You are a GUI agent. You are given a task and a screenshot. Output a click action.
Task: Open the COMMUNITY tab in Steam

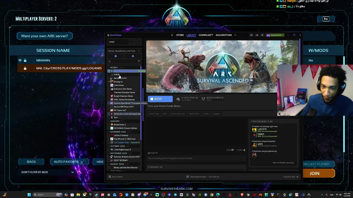pyautogui.click(x=206, y=35)
